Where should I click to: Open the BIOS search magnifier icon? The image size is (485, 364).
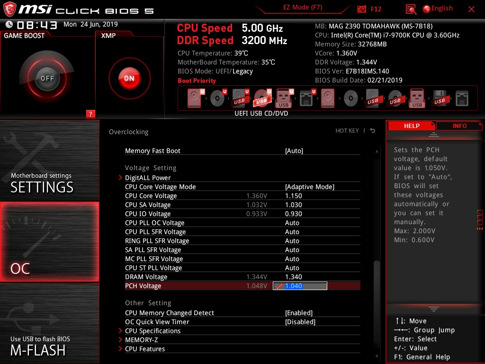click(411, 9)
